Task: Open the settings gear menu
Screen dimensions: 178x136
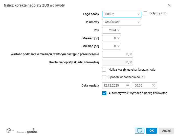Action: [x=9, y=130]
